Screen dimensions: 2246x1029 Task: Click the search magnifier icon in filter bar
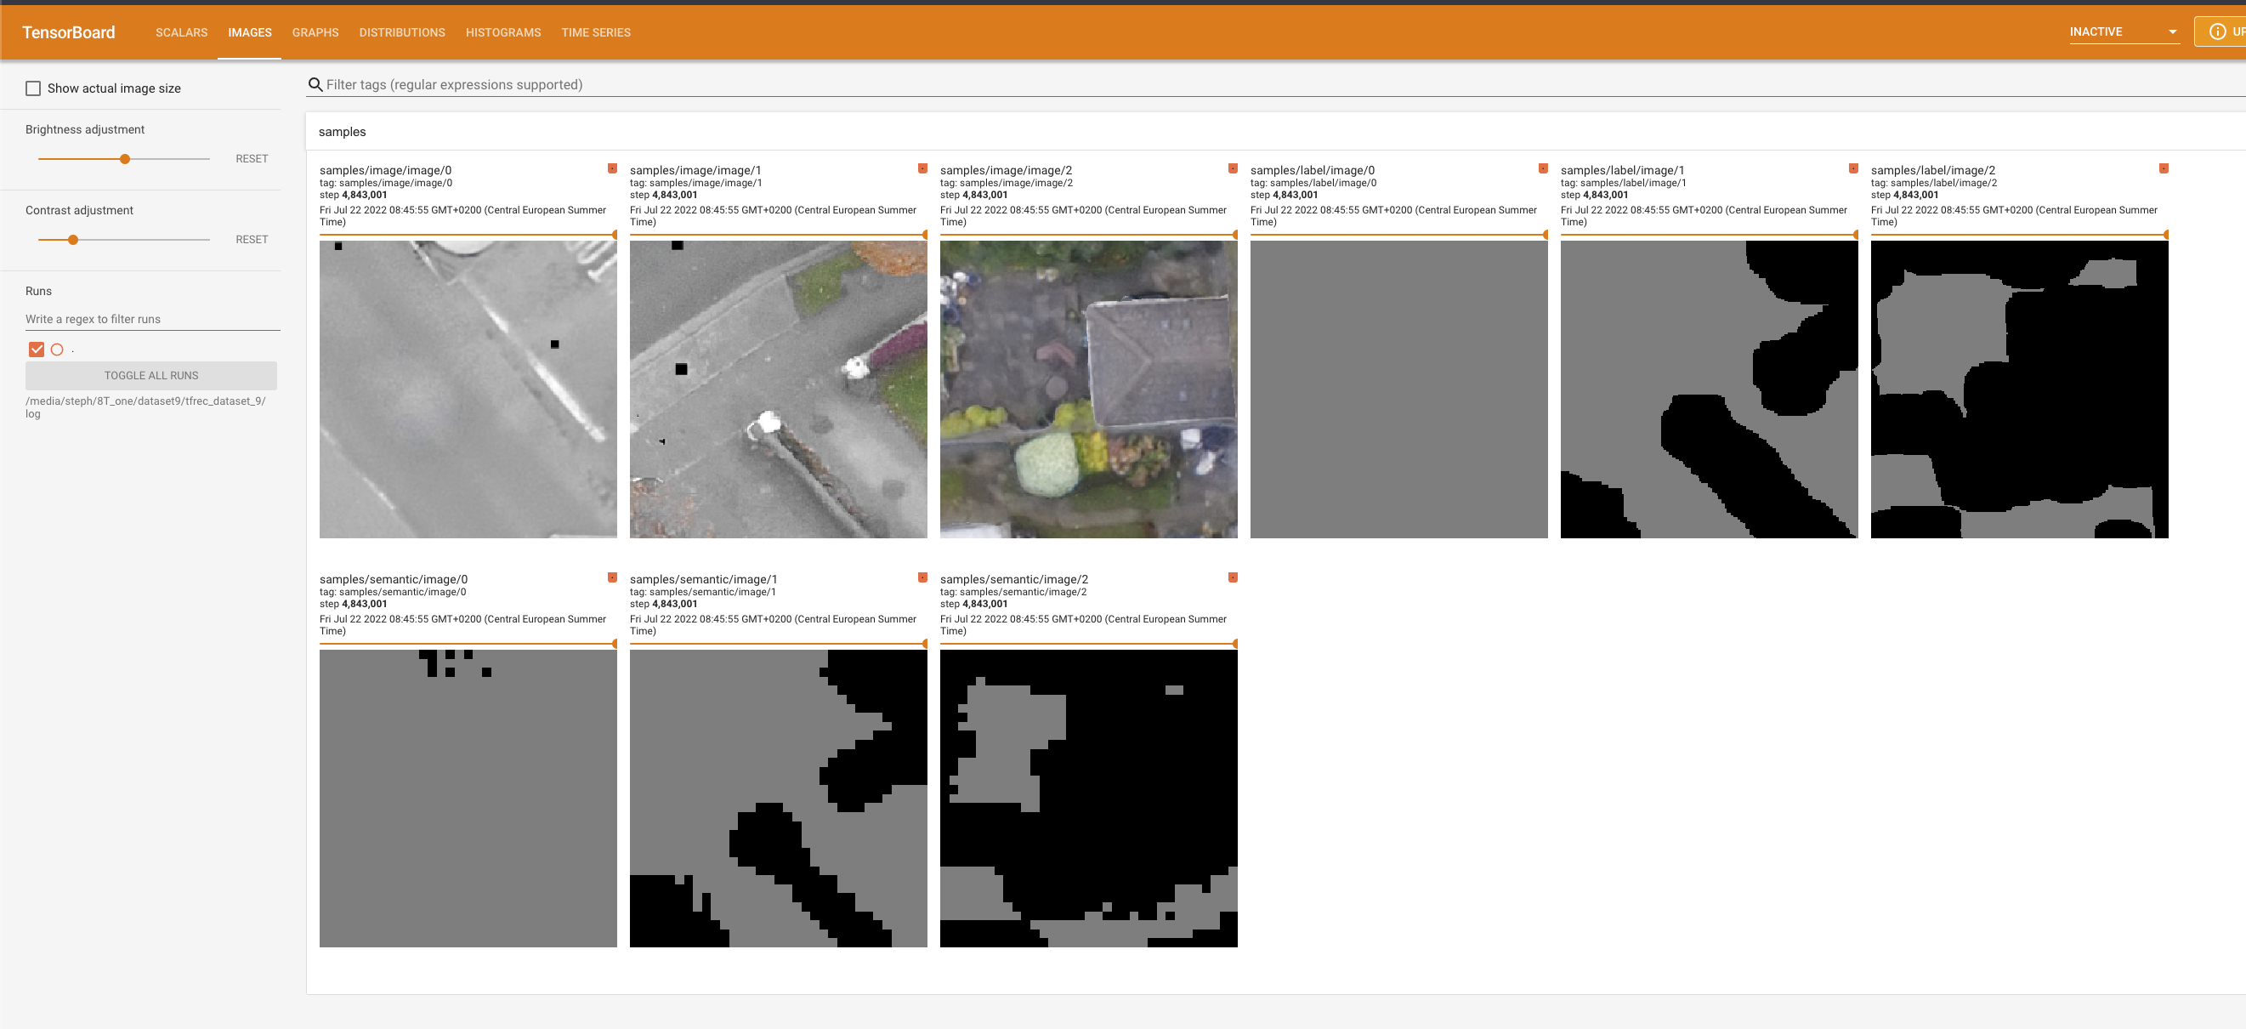coord(315,84)
